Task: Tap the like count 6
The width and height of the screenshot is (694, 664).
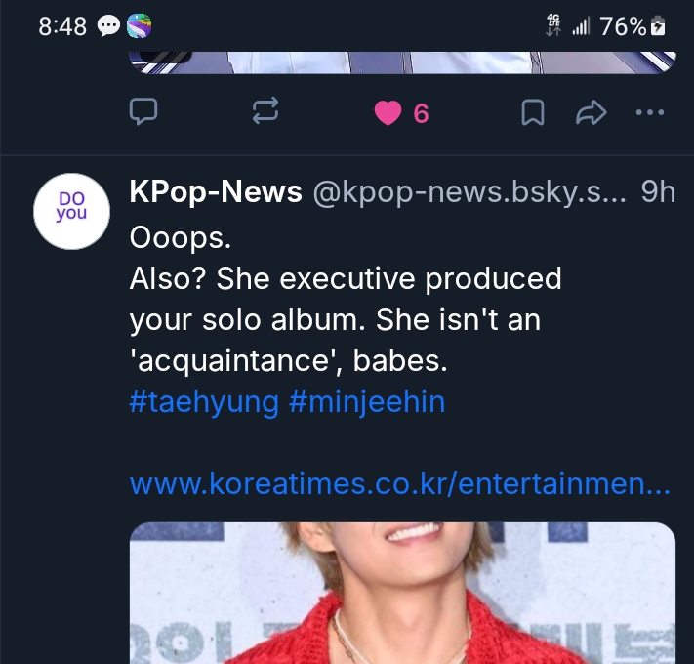Action: (x=421, y=114)
